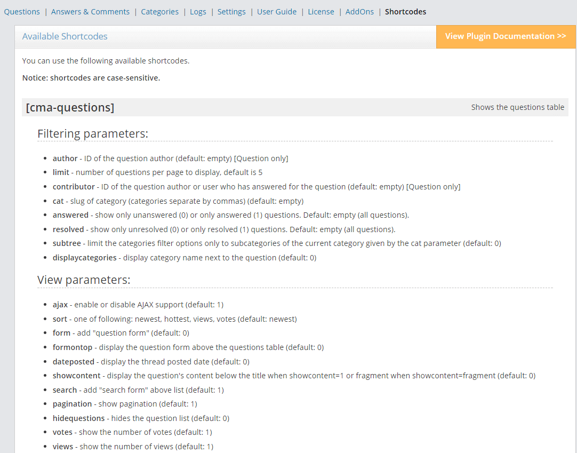Screen dimensions: 577x453
Task: Open the AddOns tab
Action: pos(359,11)
